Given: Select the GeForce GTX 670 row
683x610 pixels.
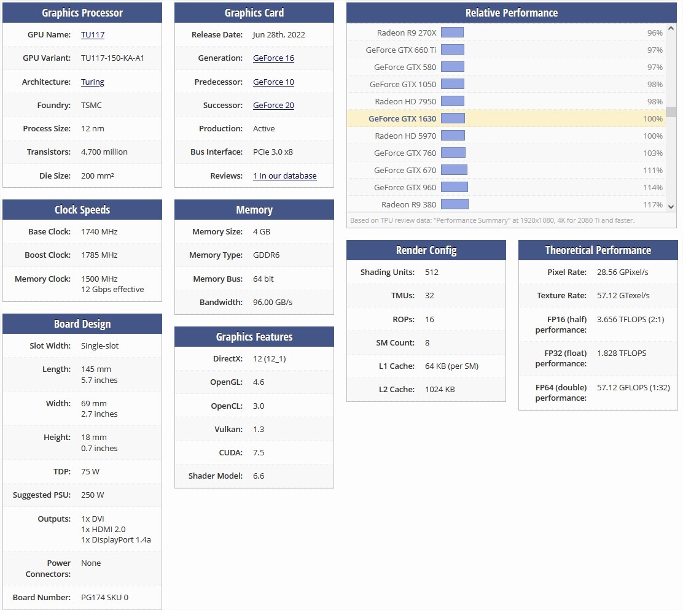Looking at the screenshot, I should click(x=506, y=170).
